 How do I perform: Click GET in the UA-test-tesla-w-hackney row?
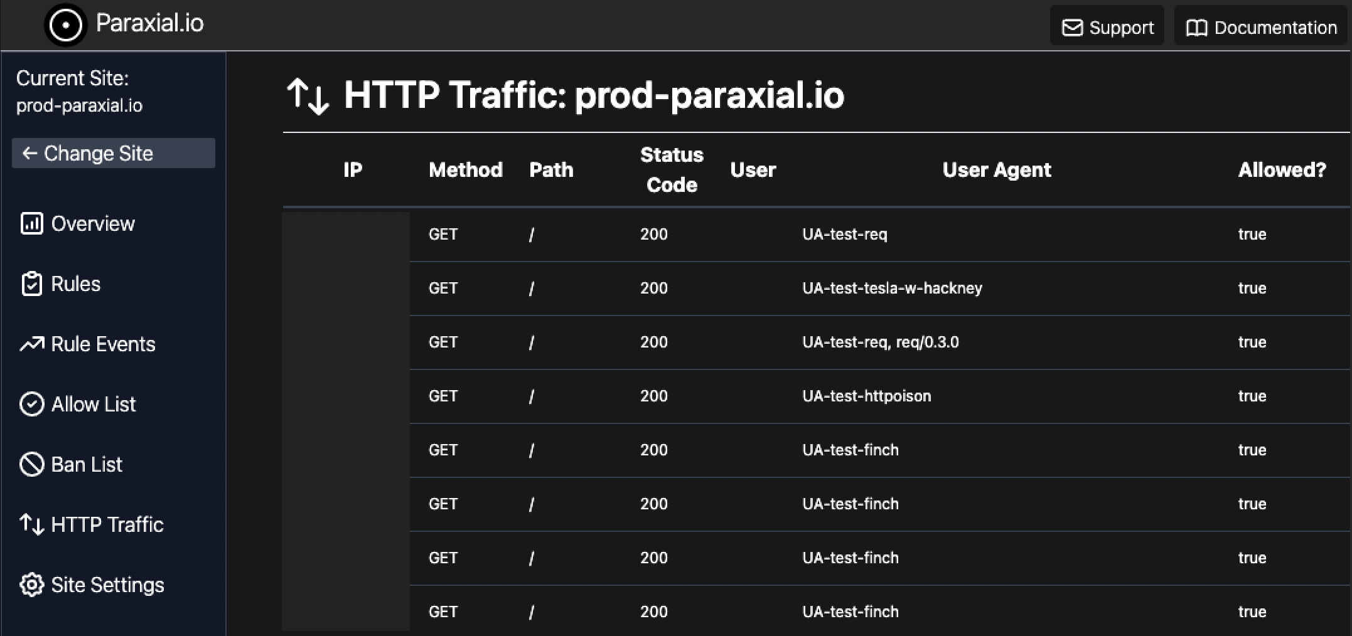point(443,289)
